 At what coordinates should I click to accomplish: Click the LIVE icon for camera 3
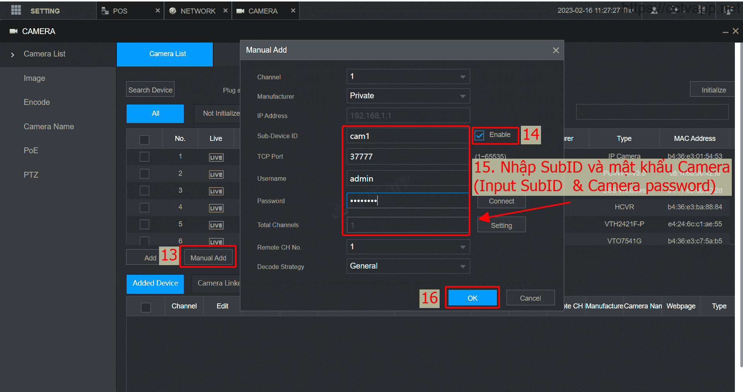point(216,192)
